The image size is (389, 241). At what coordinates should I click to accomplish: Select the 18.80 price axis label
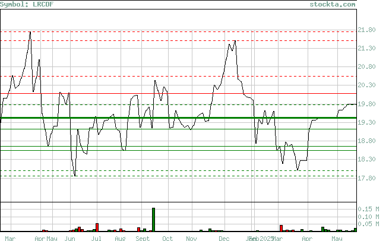pos(366,141)
